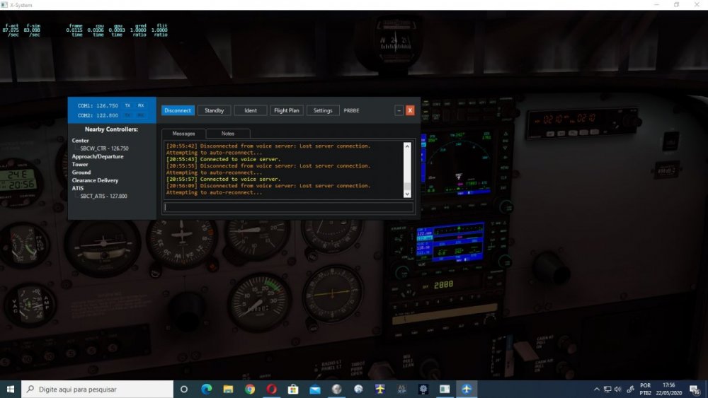Close xPilot with the orange X
This screenshot has height=398, width=708.
[410, 110]
